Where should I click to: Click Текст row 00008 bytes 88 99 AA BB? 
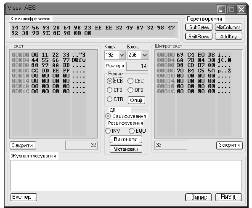(50, 65)
